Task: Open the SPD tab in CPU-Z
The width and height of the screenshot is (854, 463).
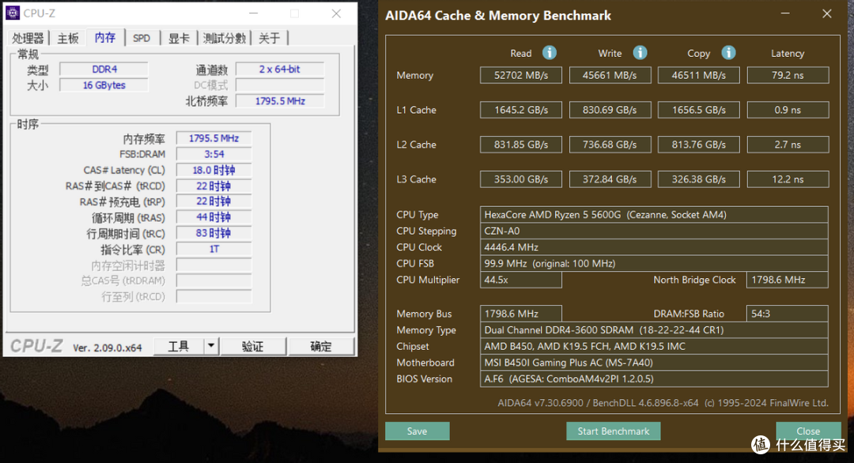Action: pos(142,38)
